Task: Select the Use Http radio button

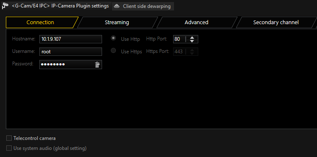Action: pos(113,38)
